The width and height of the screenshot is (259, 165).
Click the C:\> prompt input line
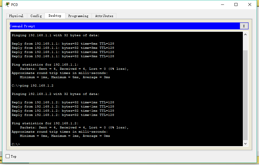tap(16, 144)
